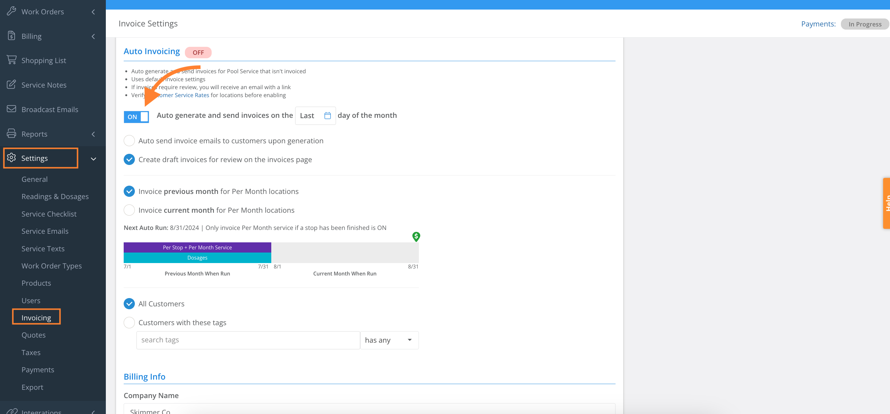Expand the Billing menu chevron

click(x=93, y=36)
